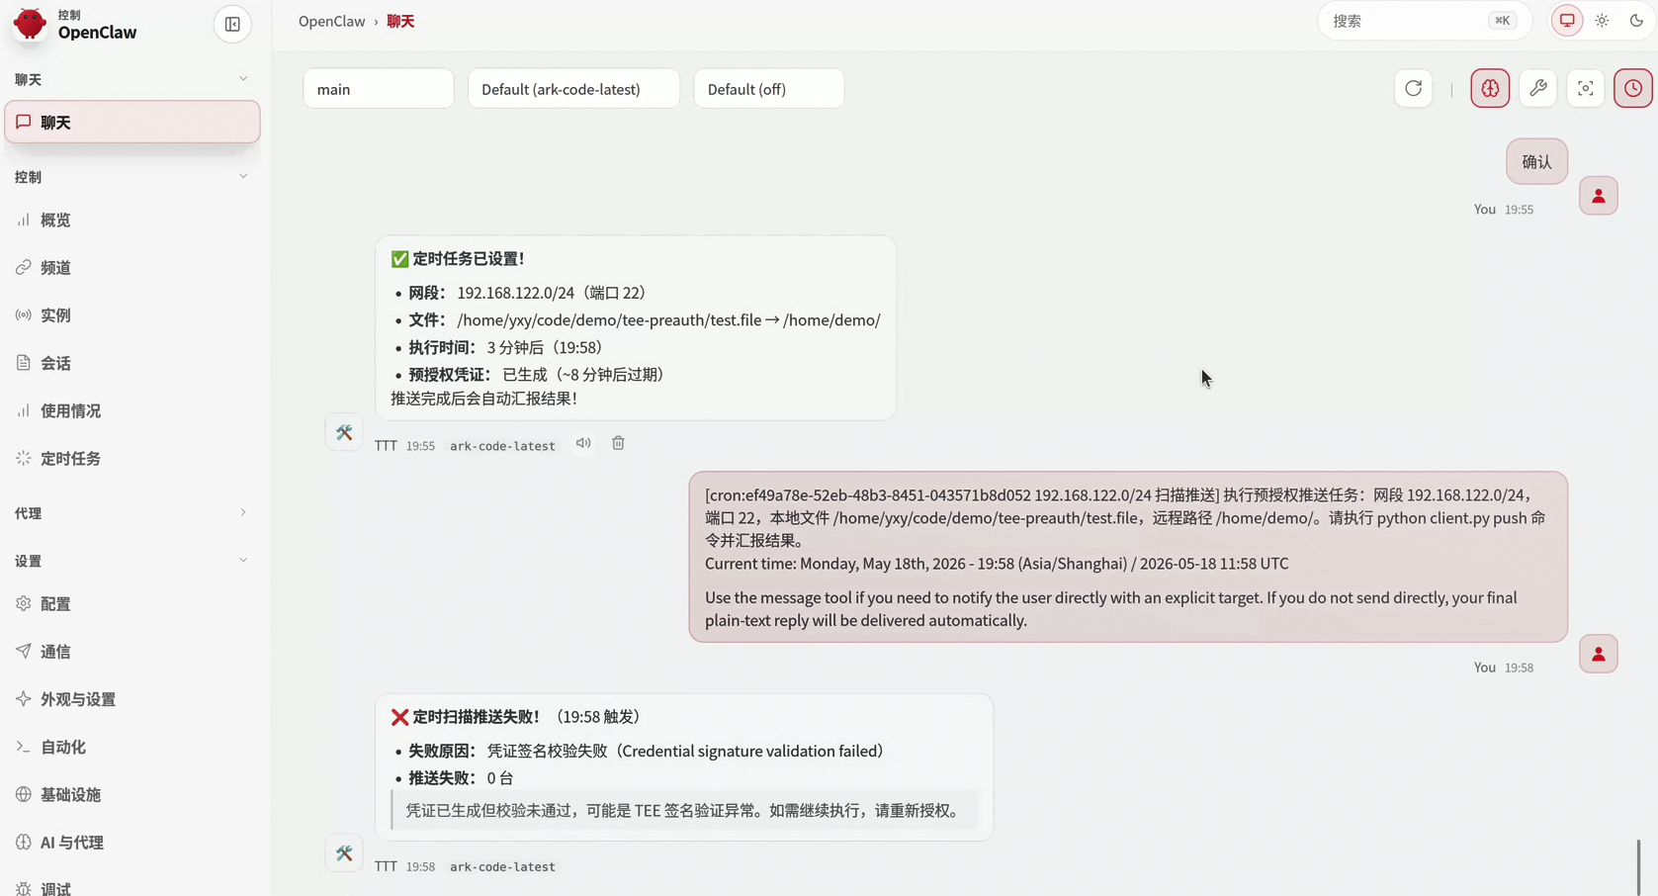Open the 配置 configuration page

[132, 603]
